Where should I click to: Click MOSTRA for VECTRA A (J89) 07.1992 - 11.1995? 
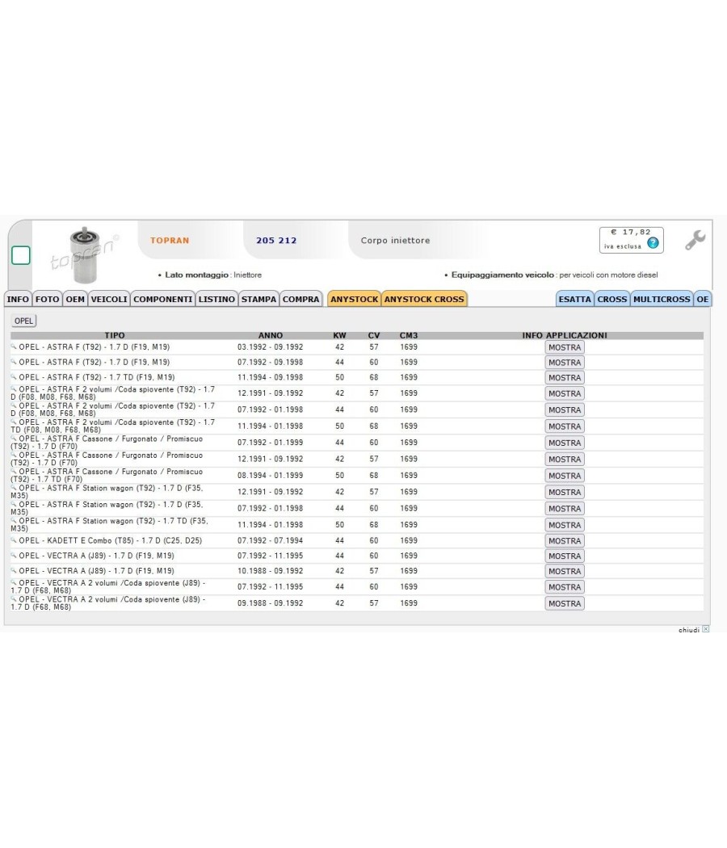coord(565,556)
